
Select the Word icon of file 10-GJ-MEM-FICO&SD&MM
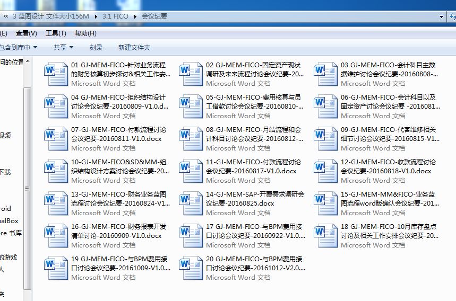[56, 171]
